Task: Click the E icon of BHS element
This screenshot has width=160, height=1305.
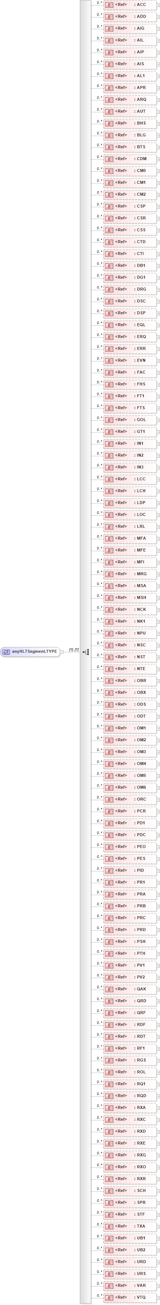Action: click(109, 124)
